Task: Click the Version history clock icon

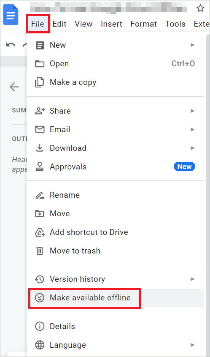Action: pos(40,279)
